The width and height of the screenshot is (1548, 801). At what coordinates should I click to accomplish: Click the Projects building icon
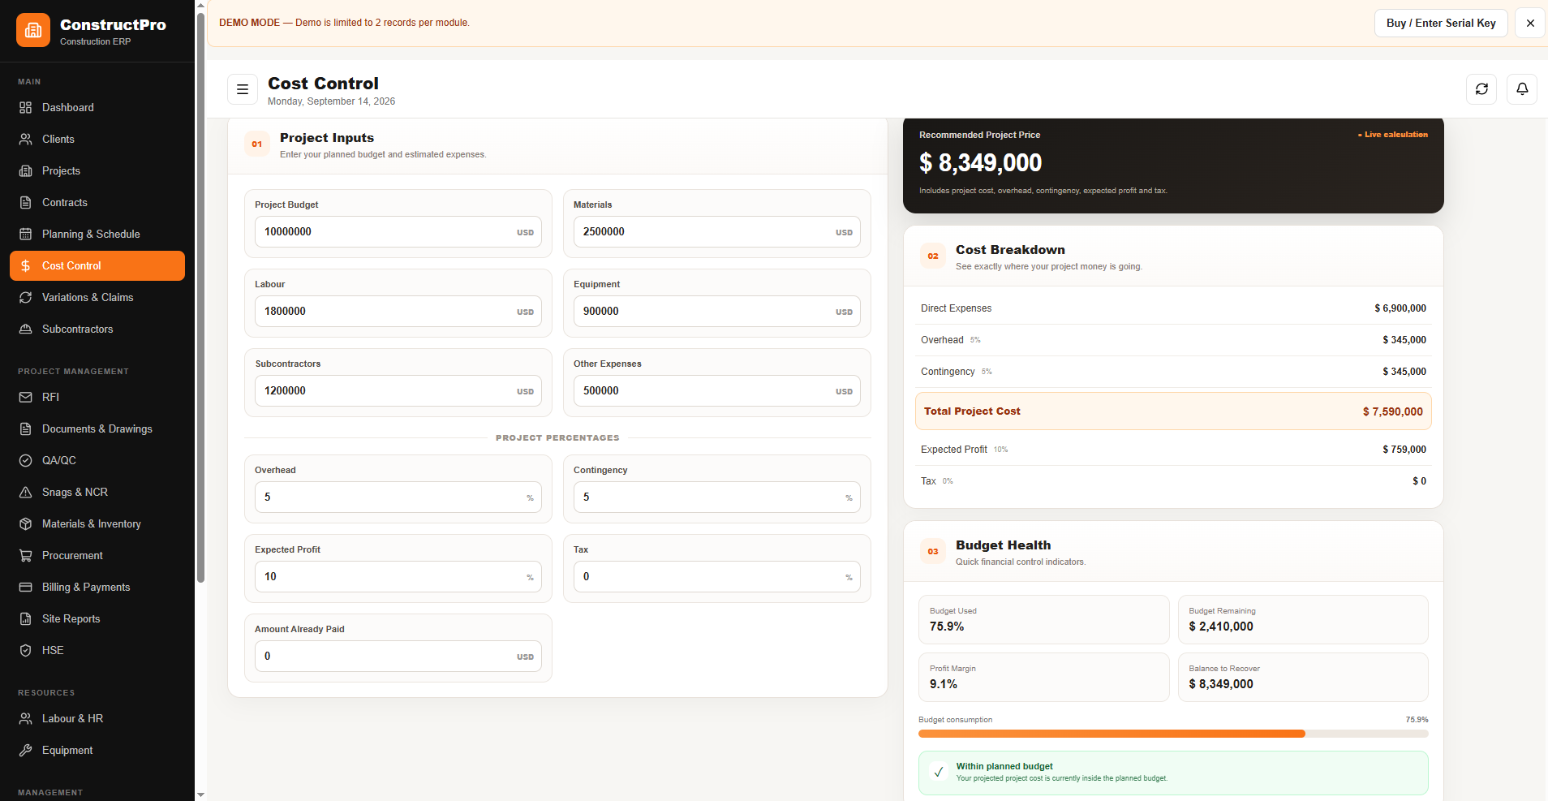(x=26, y=171)
